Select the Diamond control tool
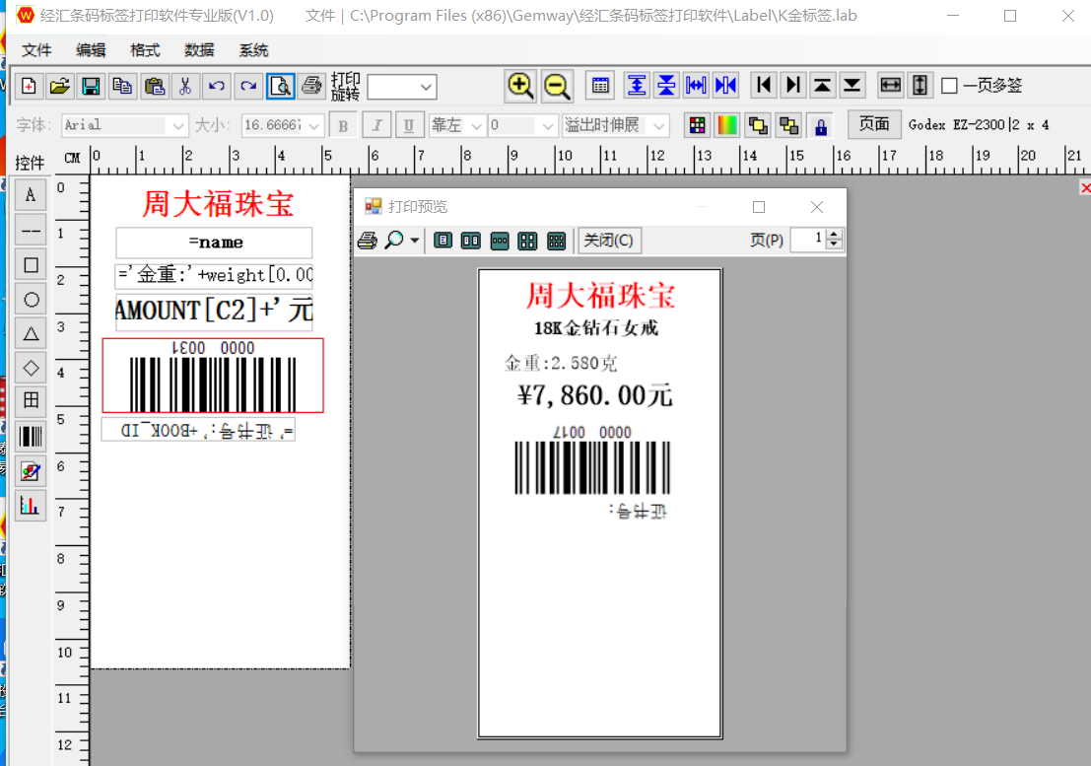This screenshot has height=766, width=1091. [x=31, y=368]
